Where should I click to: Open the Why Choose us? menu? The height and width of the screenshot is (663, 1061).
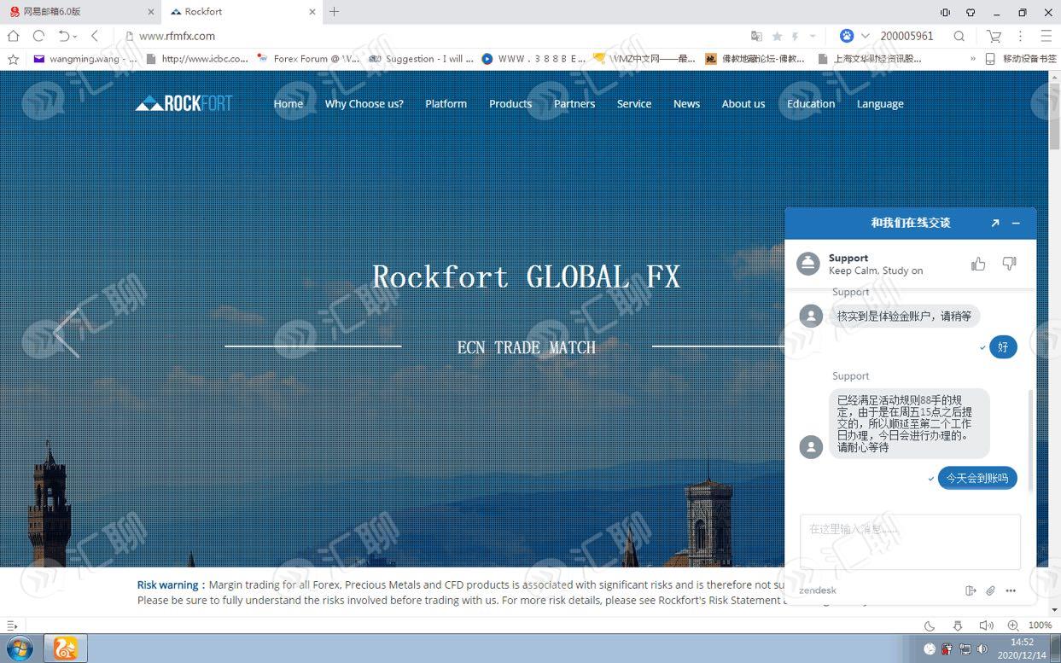[364, 104]
